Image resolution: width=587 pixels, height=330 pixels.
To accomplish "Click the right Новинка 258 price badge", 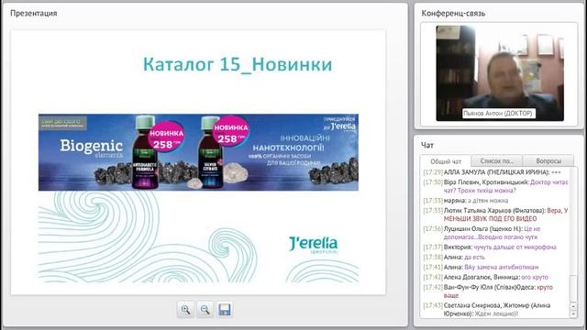I will click(231, 131).
